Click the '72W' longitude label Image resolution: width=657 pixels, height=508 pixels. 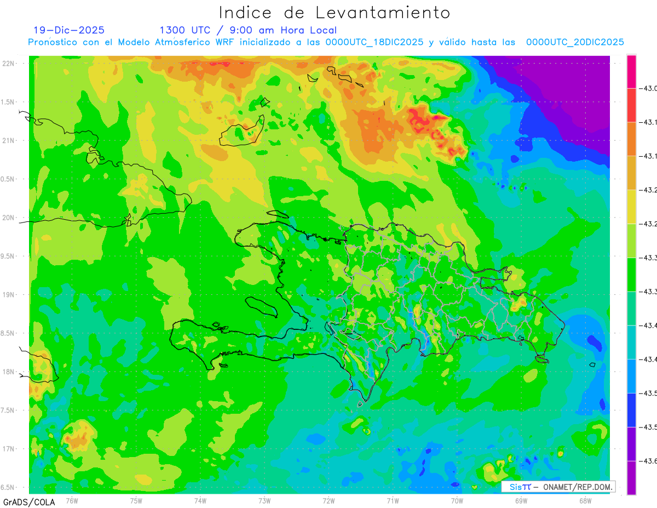(x=328, y=500)
